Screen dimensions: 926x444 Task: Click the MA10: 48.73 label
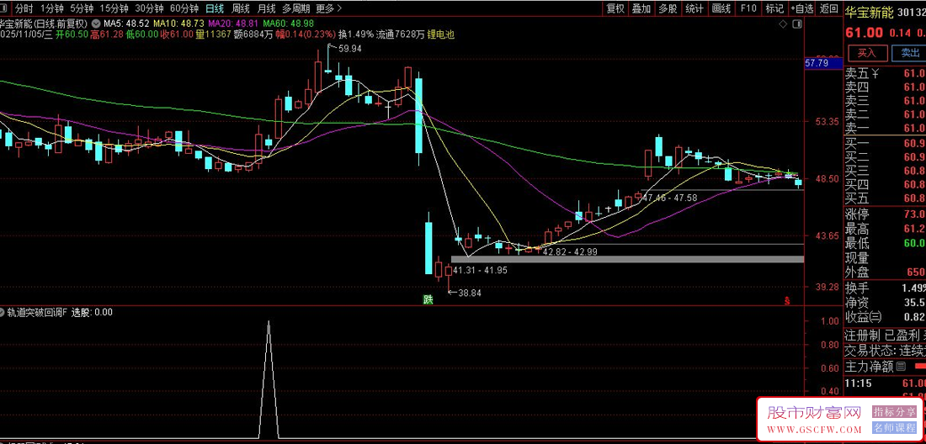tap(178, 24)
